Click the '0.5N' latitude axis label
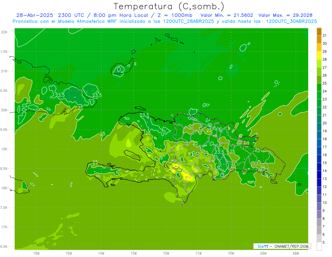The width and height of the screenshot is (332, 257). coord(4,91)
